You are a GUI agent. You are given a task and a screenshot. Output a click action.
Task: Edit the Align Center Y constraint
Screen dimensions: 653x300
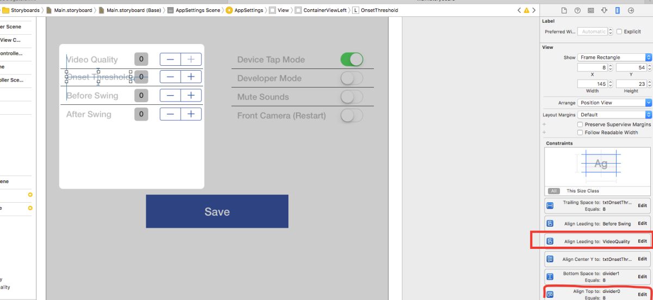[642, 259]
